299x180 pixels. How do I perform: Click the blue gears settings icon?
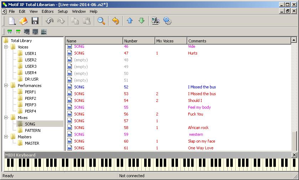[x=167, y=21]
